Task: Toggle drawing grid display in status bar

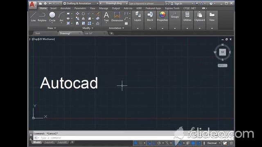Action: (x=136, y=143)
